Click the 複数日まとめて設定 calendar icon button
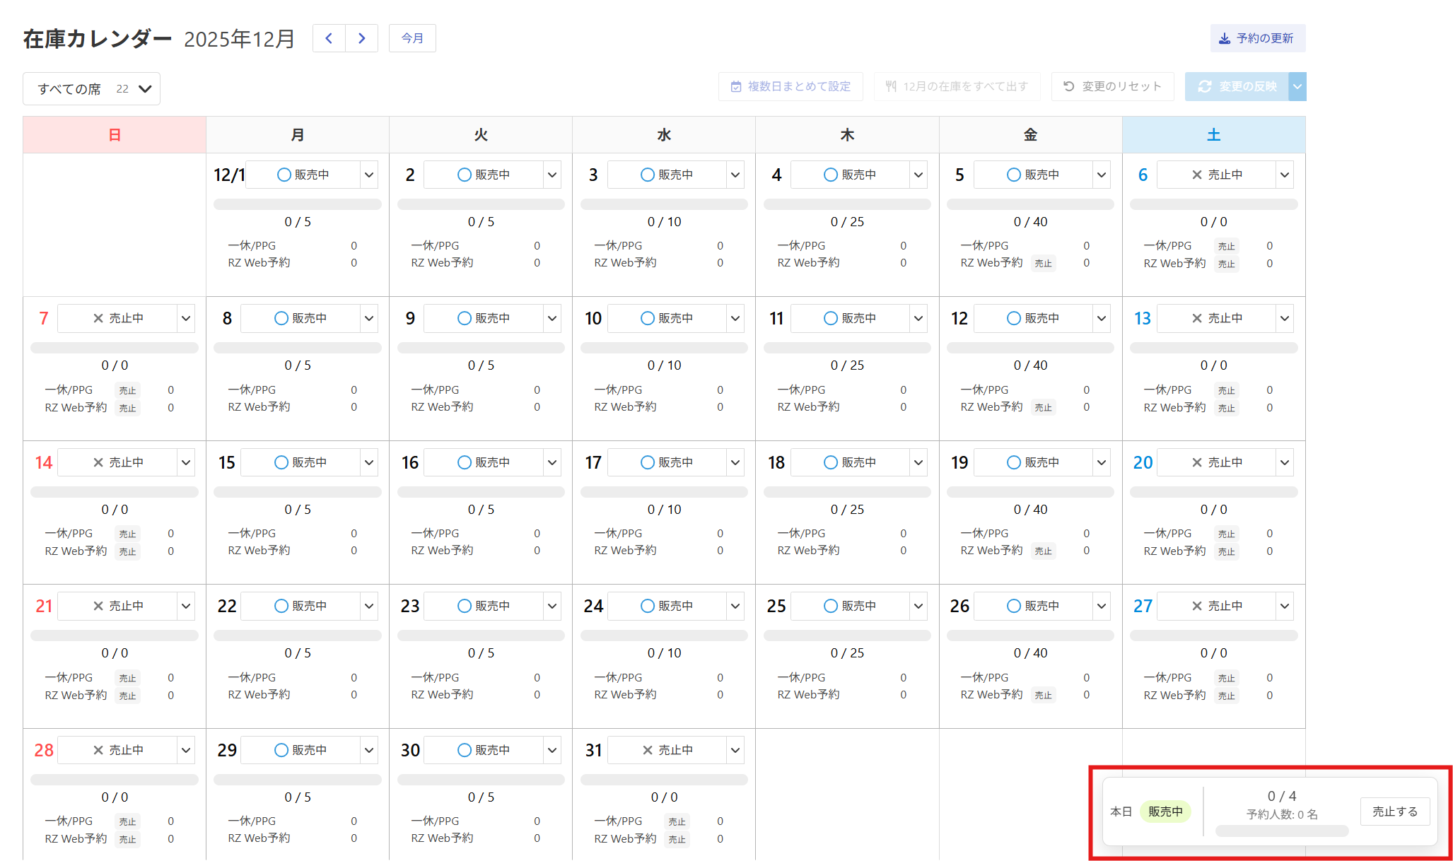1453x861 pixels. 790,86
